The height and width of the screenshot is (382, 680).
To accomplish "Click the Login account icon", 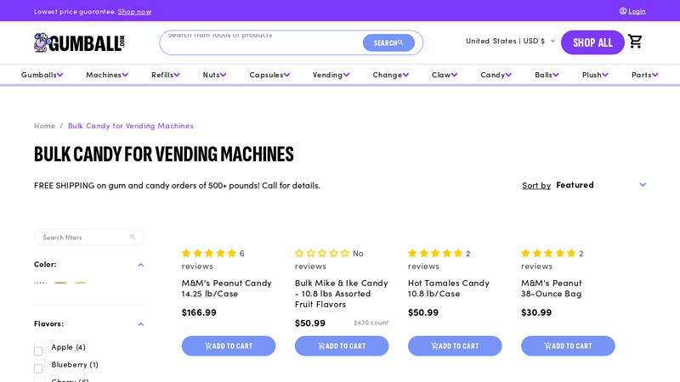I will click(x=623, y=11).
